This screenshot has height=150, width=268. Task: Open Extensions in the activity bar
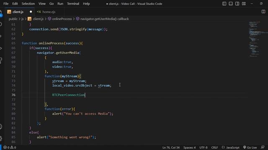point(1,60)
